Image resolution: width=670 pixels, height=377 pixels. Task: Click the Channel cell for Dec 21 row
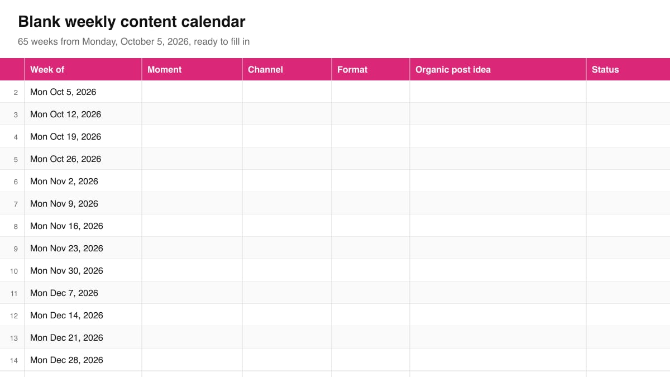point(287,337)
